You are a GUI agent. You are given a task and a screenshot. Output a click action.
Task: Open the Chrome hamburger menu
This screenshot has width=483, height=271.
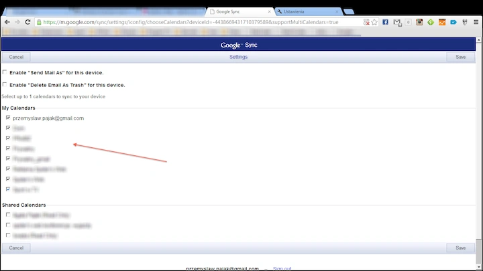click(476, 22)
